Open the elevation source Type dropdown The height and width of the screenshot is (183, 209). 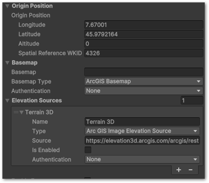point(142,131)
